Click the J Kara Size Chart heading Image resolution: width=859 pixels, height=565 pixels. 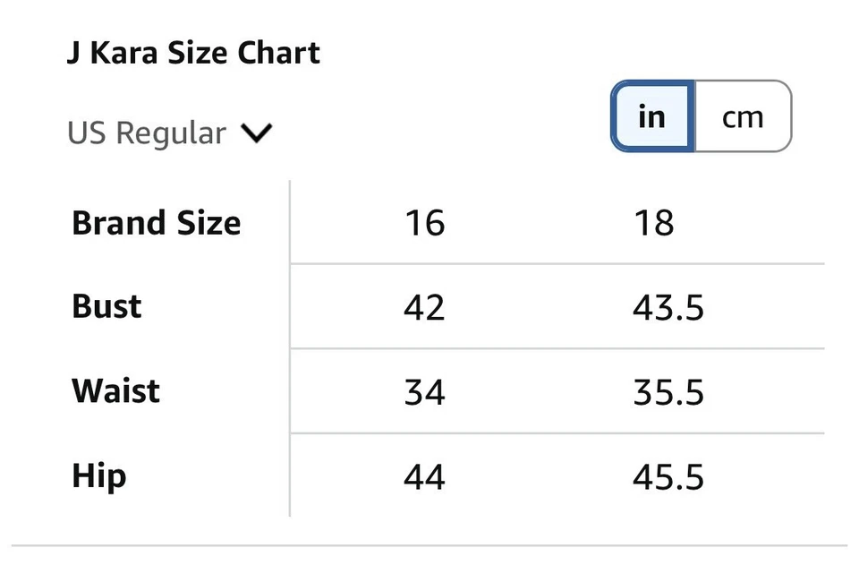[x=193, y=54]
